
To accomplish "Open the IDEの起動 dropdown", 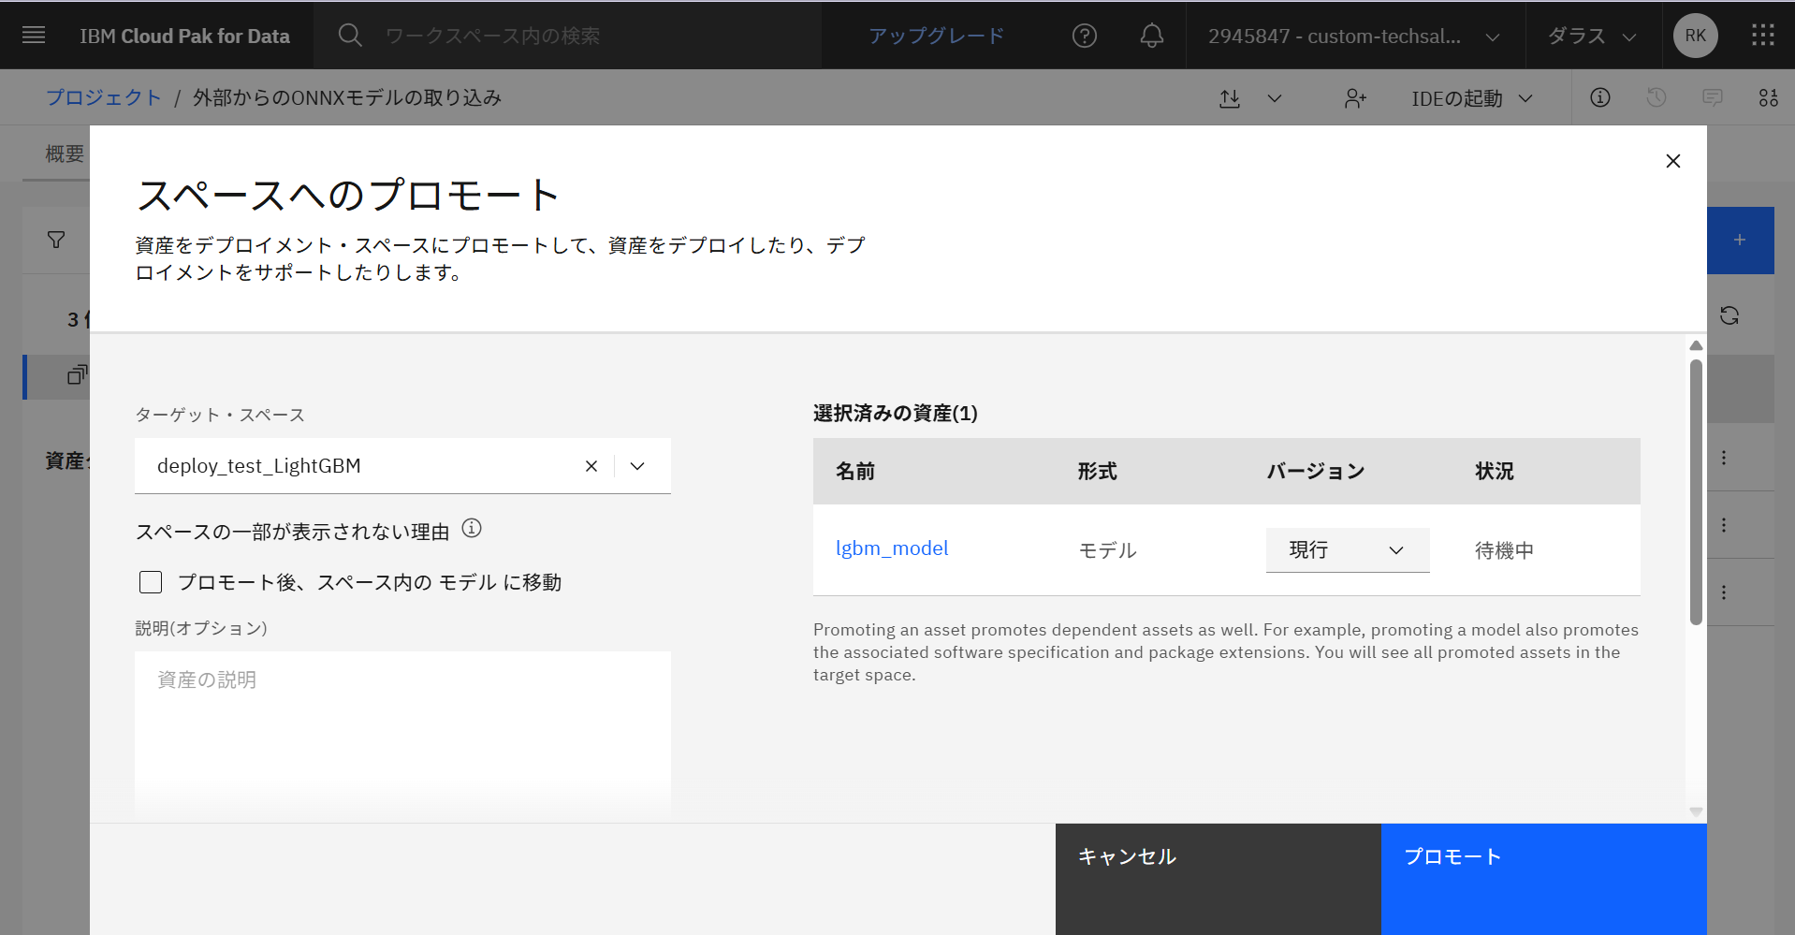I will [1472, 98].
